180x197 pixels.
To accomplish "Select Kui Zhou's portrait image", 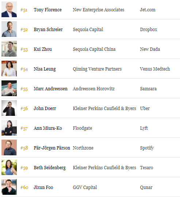I will tap(9, 49).
